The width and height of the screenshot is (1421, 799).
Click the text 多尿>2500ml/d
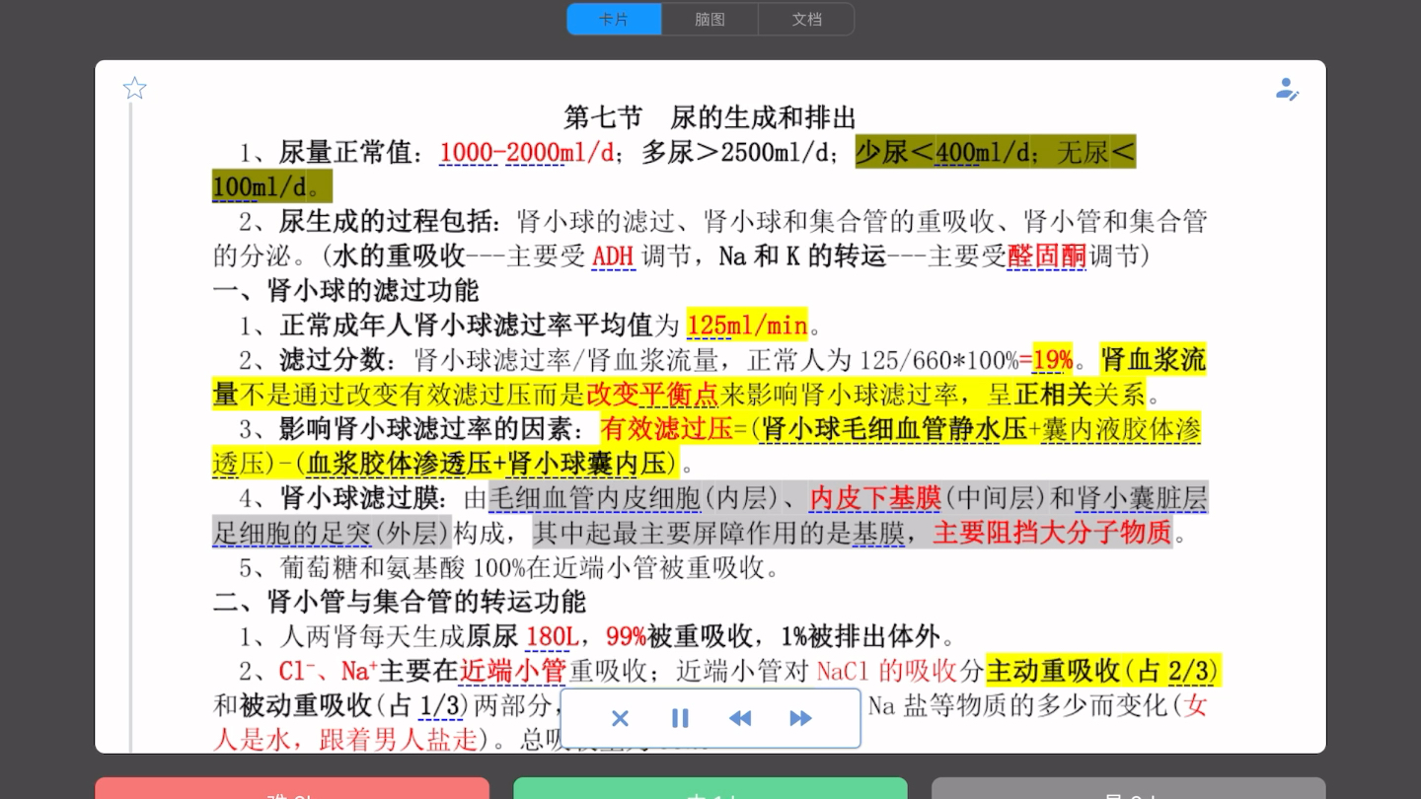pyautogui.click(x=735, y=153)
